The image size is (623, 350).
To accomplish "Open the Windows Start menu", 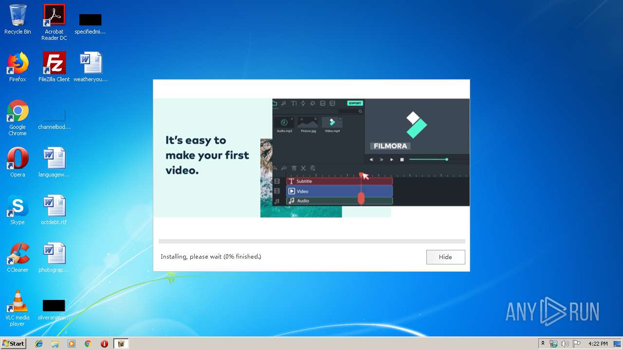I will [13, 344].
